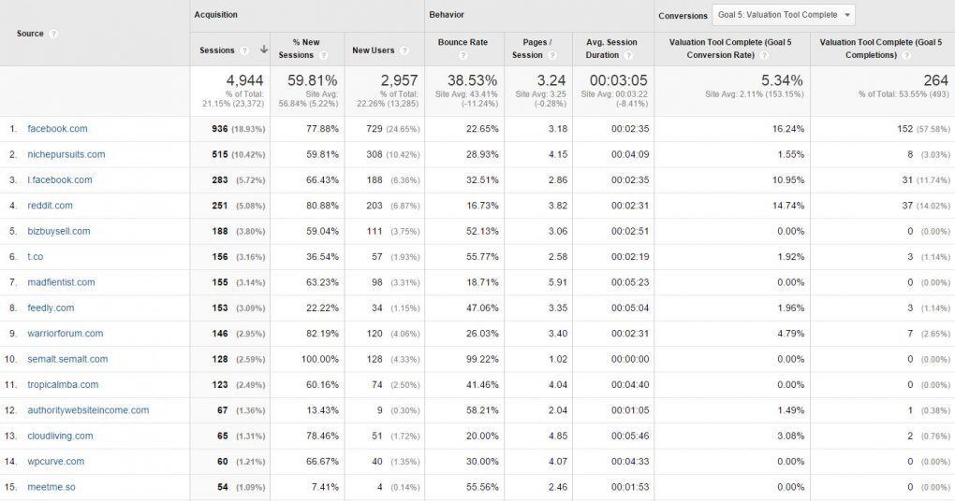Select reddit.com conversion rate 14.74%

788,206
